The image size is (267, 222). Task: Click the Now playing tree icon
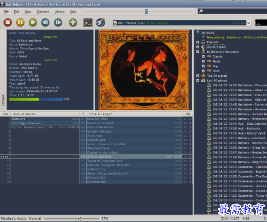203,37
